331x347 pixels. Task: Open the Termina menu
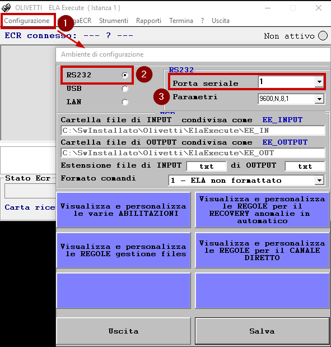point(181,21)
